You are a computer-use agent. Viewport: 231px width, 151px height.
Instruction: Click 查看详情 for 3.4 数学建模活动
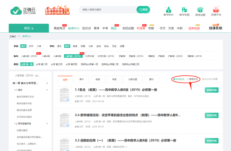tap(211, 115)
